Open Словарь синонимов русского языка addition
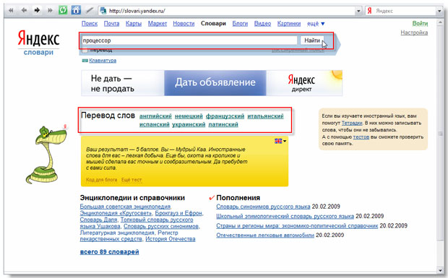 coord(263,207)
